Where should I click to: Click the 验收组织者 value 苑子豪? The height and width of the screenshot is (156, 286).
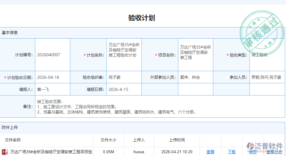[114, 77]
